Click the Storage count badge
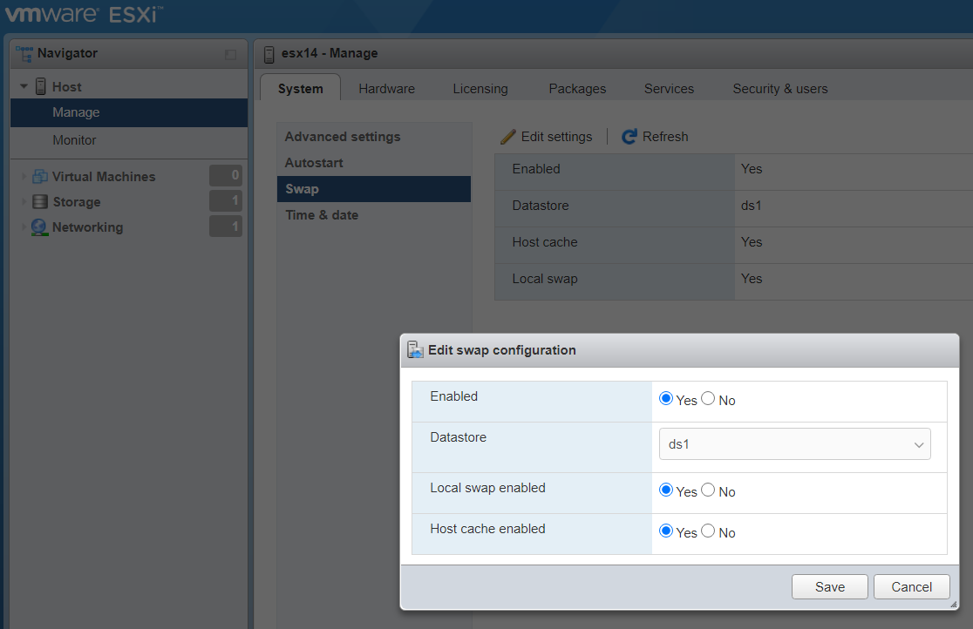Viewport: 973px width, 629px height. pyautogui.click(x=226, y=201)
